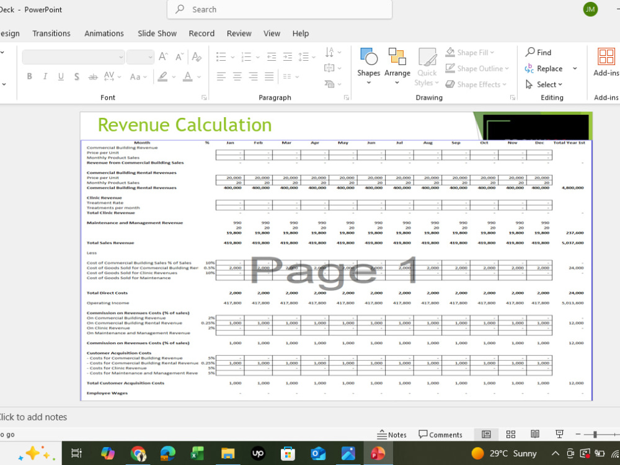
Task: Open Help tab
Action: [x=301, y=33]
